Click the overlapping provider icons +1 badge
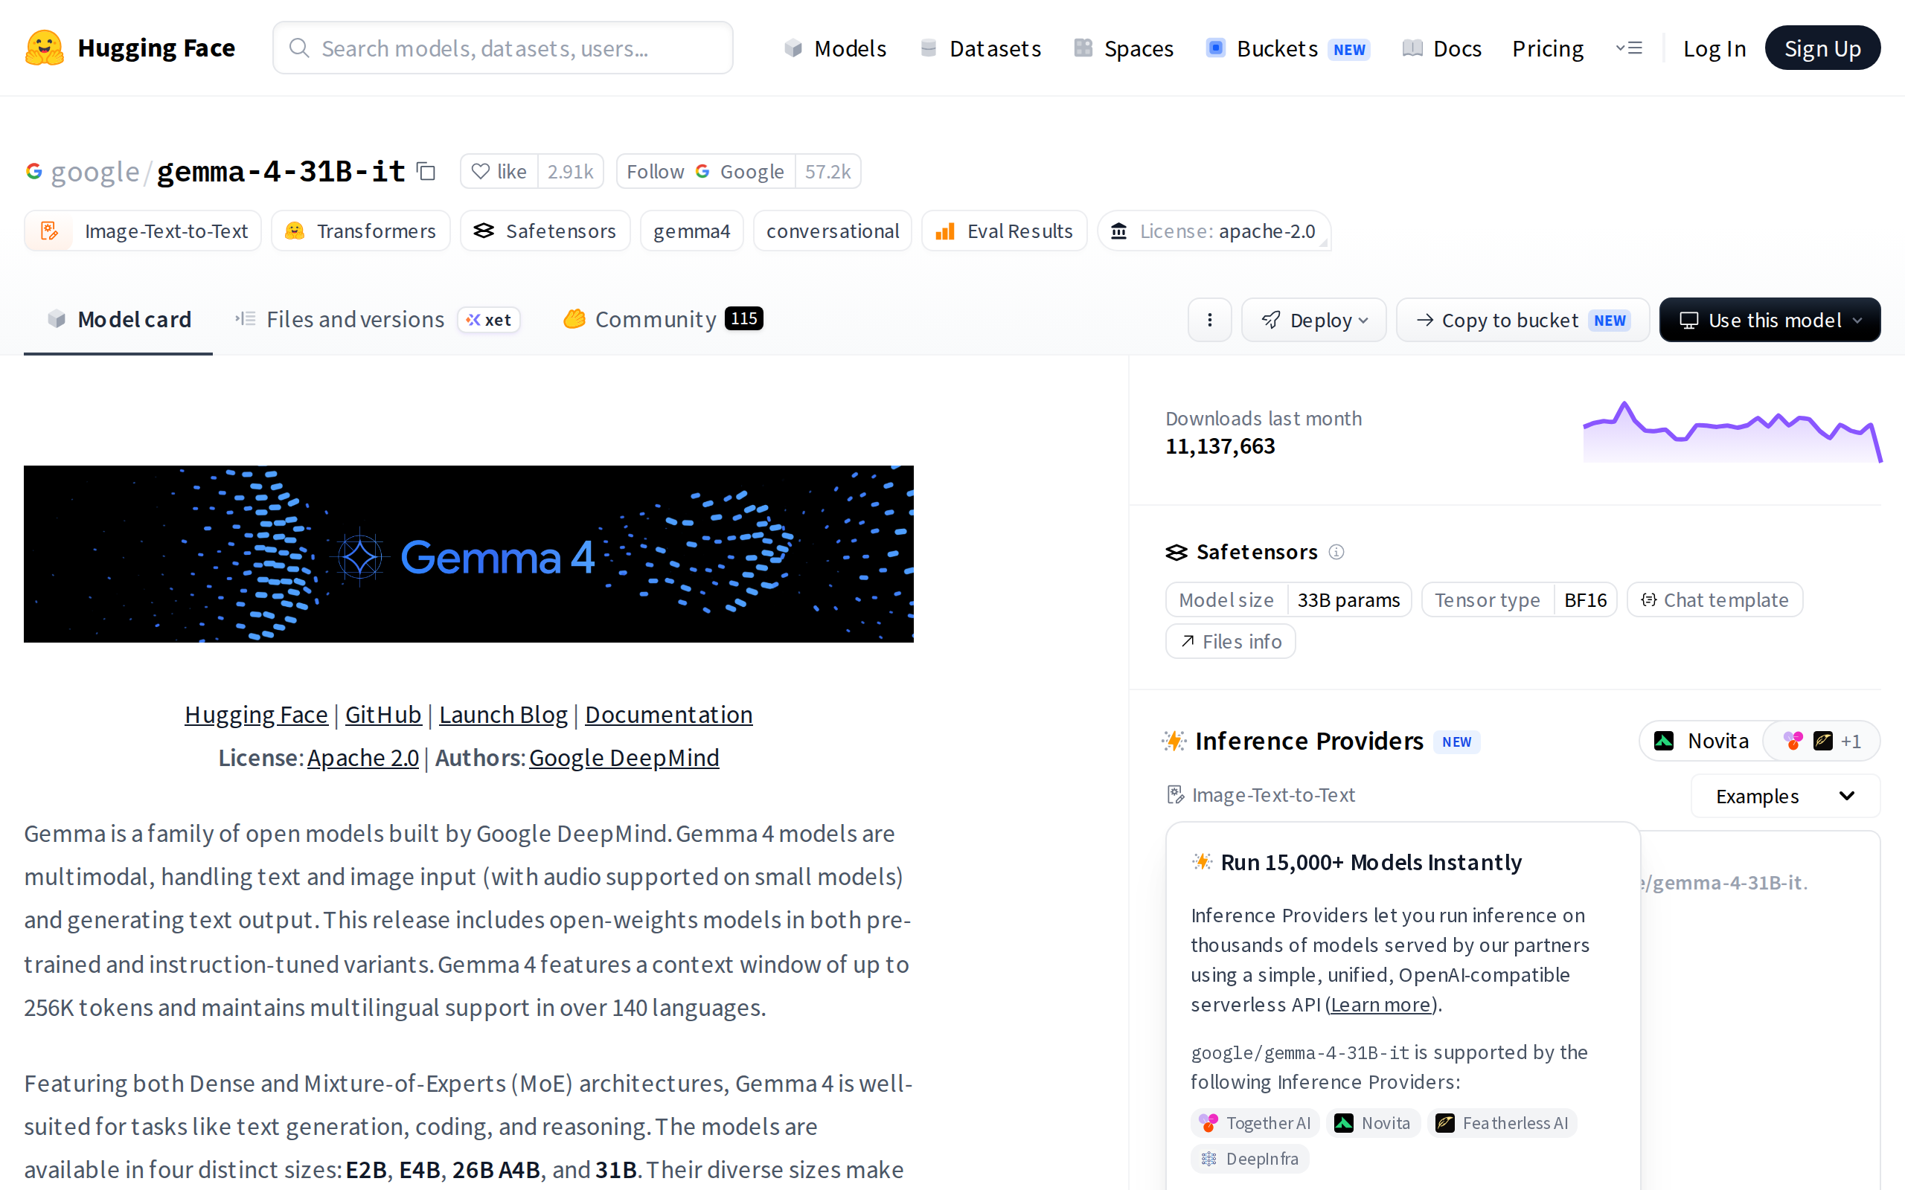Screen dimensions: 1905x1190 pyautogui.click(x=1822, y=741)
